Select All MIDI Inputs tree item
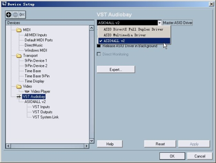This screenshot has width=216, height=163. 36,35
